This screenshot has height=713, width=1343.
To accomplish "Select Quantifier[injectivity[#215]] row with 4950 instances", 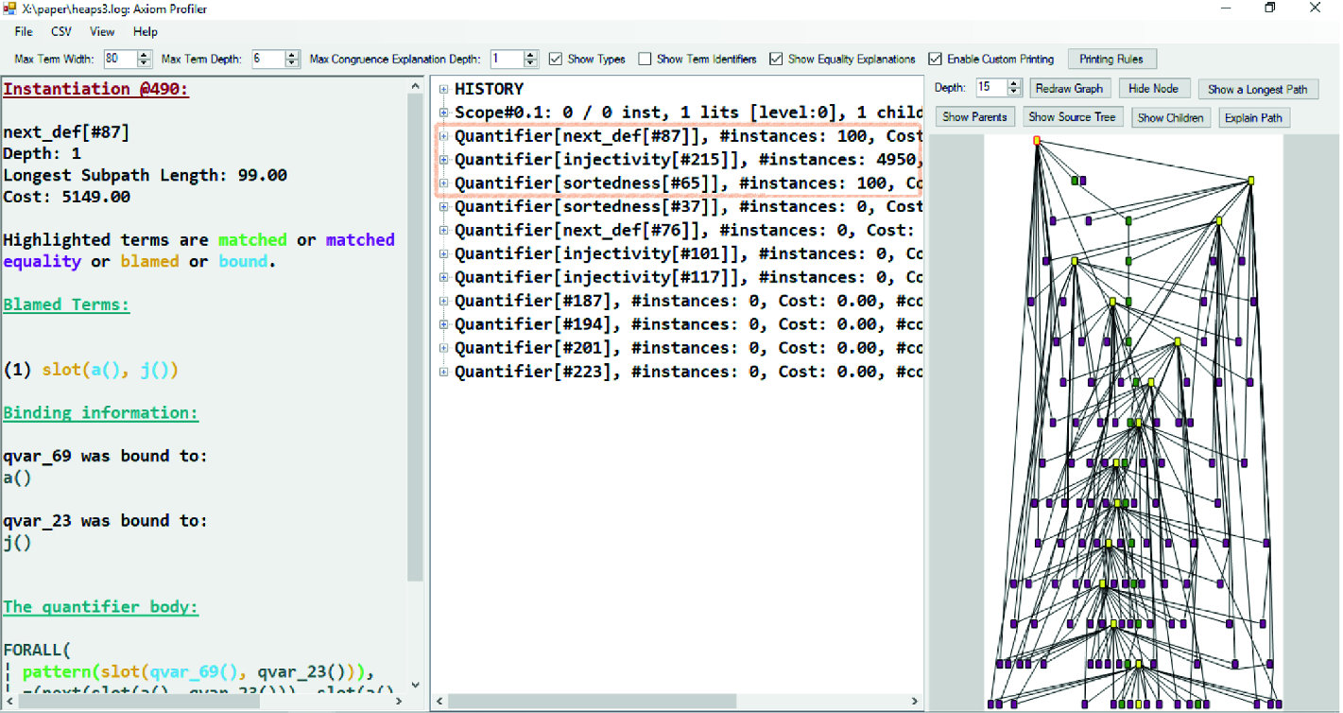I will pyautogui.click(x=688, y=160).
